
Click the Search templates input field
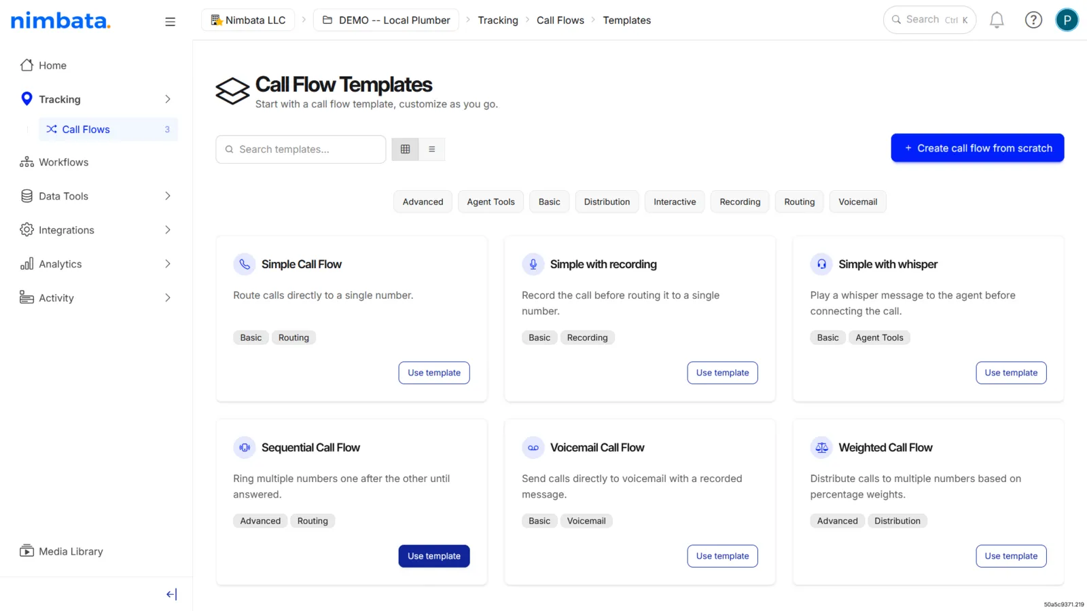point(301,149)
